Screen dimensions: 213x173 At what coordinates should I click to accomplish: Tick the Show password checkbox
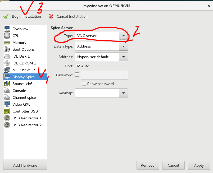[x=84, y=84]
